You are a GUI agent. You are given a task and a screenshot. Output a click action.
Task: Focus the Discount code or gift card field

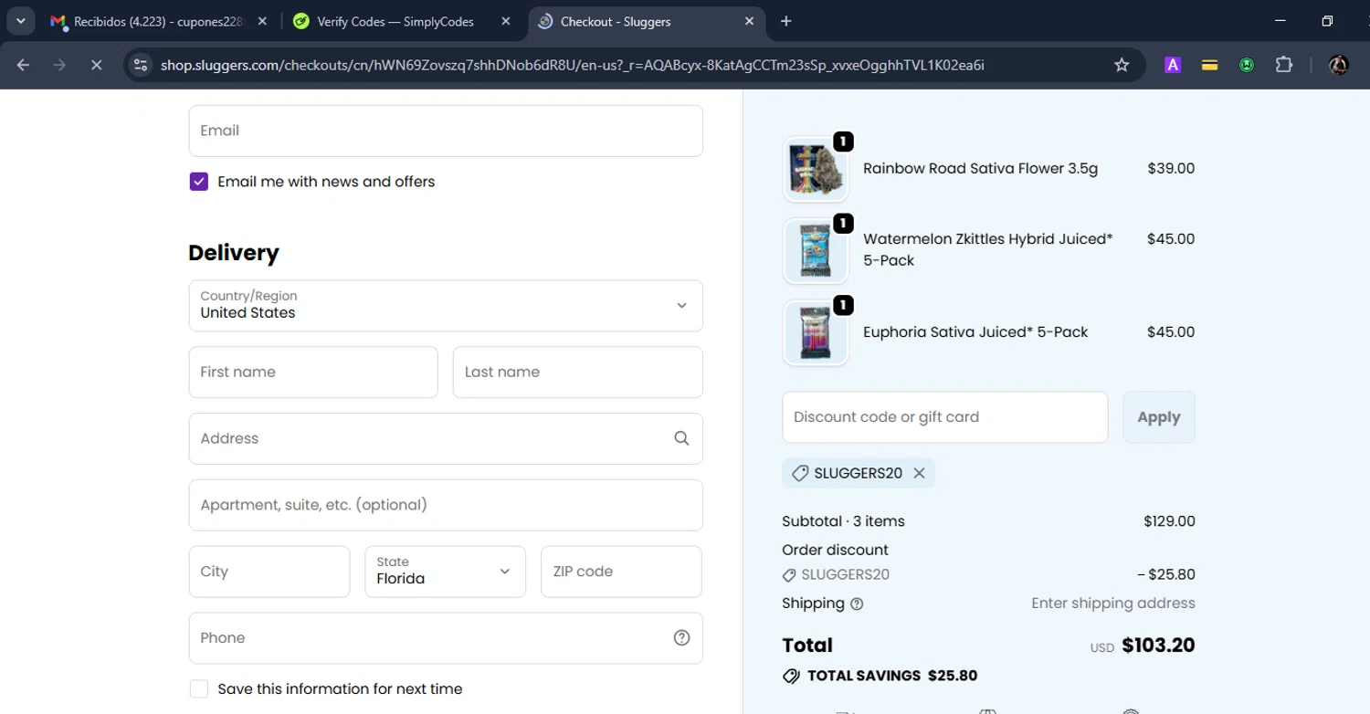point(945,417)
